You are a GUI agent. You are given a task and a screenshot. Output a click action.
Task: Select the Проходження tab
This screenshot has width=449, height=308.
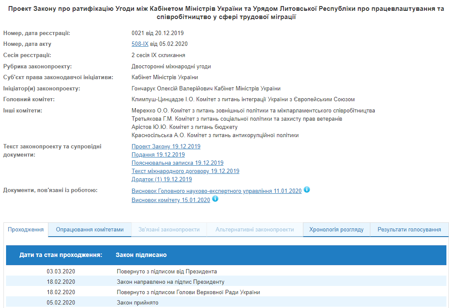[26, 229]
